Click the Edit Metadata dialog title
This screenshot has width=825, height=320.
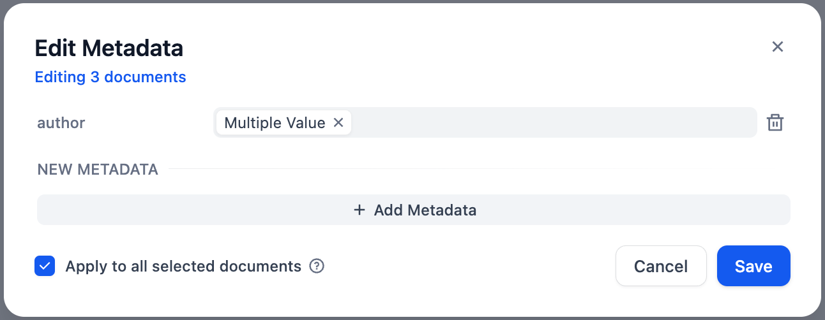pos(109,48)
